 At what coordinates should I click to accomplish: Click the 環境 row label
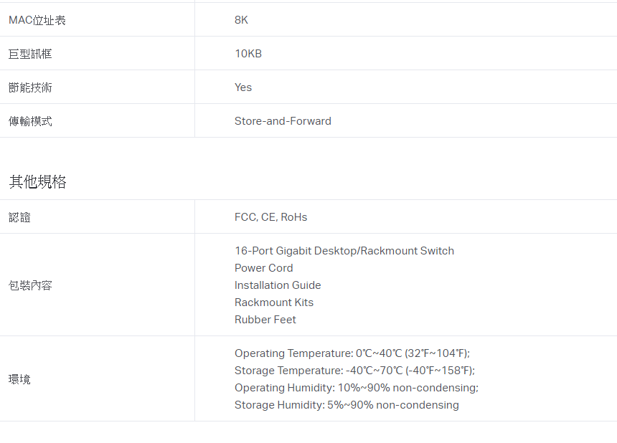(19, 379)
